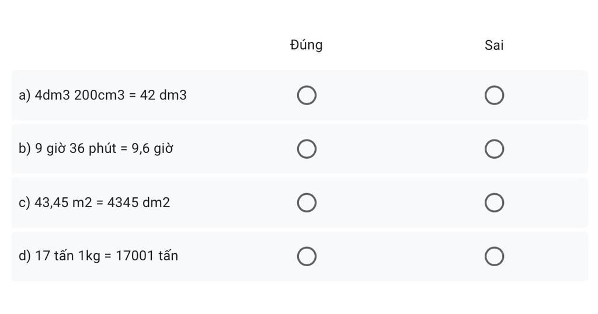Viewport: 598px width, 314px height.
Task: Pick Đúng for d) 17 tấn 1kg
Action: pyautogui.click(x=307, y=256)
